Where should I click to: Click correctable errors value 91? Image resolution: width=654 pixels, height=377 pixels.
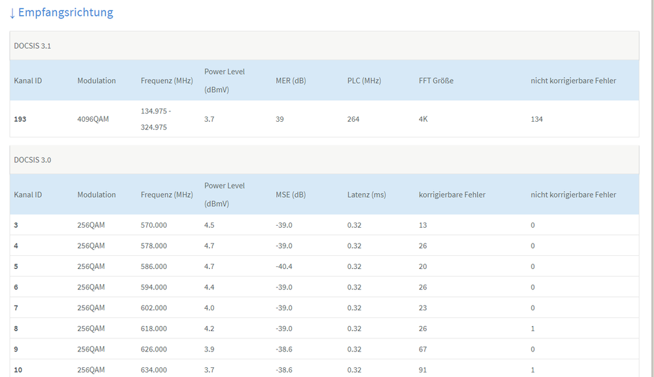click(423, 370)
